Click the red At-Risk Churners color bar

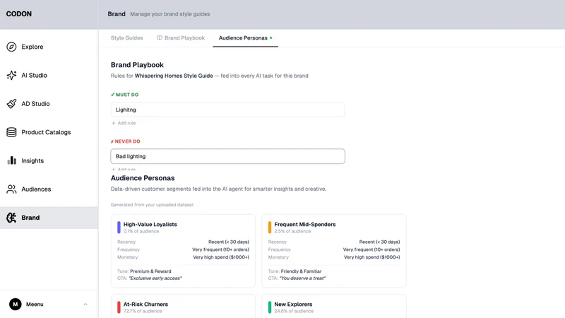tap(119, 307)
